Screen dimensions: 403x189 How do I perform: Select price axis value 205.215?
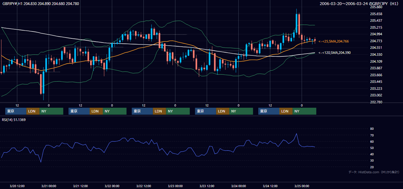(x=376, y=27)
